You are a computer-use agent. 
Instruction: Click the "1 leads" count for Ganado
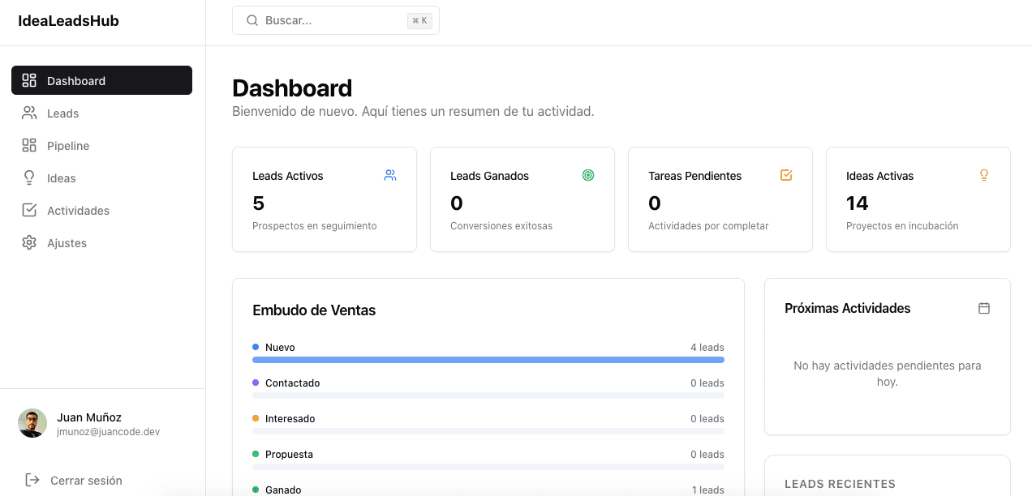point(708,490)
